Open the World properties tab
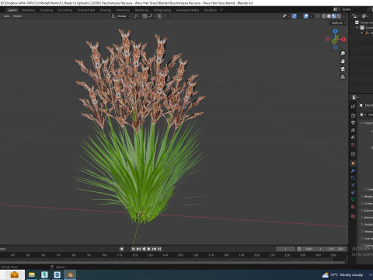Viewport: 373px width, 280px height. click(x=353, y=145)
